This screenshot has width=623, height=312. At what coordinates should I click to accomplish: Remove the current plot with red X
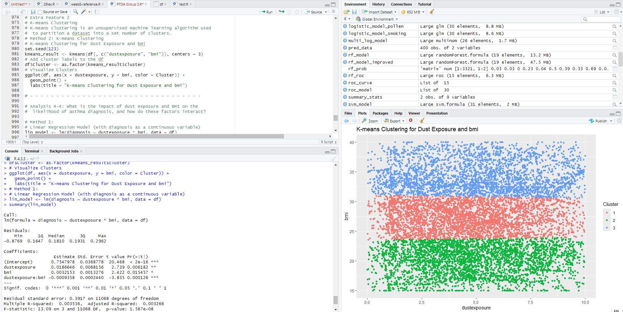coord(411,120)
